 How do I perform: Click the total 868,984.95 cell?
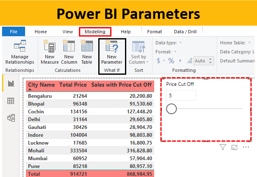point(139,174)
